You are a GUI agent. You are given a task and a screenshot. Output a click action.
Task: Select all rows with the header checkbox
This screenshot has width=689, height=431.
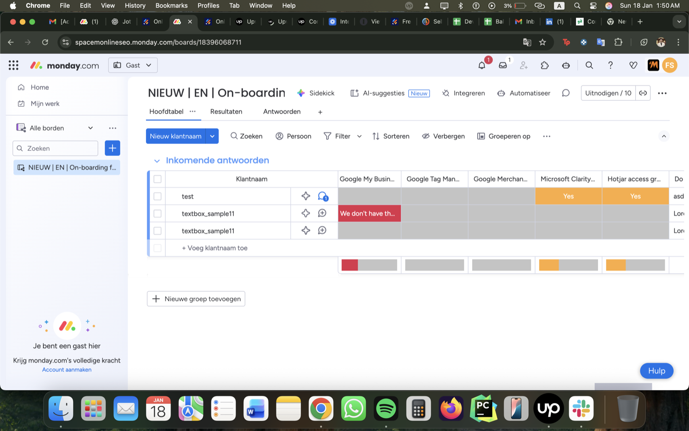coord(158,179)
